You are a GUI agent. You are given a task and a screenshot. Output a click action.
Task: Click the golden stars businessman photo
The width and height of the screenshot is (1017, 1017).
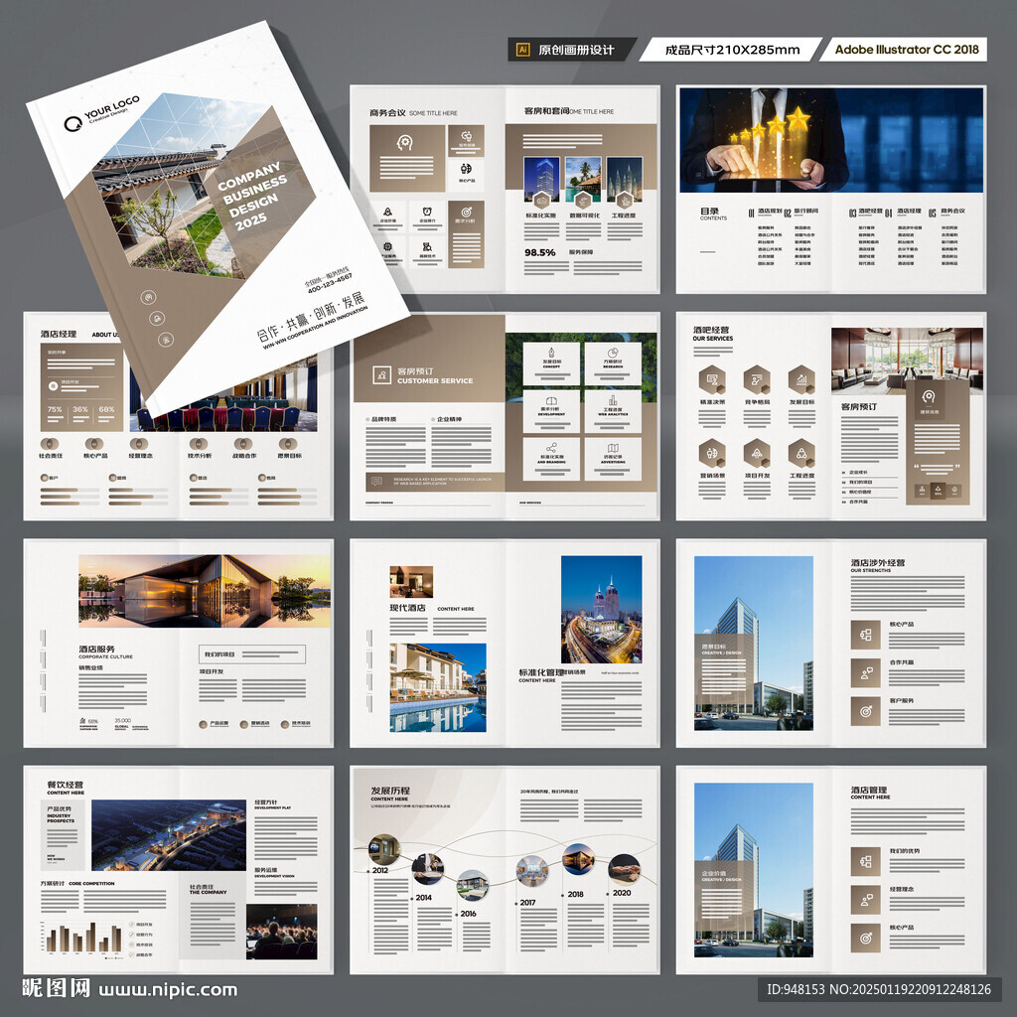pos(831,141)
